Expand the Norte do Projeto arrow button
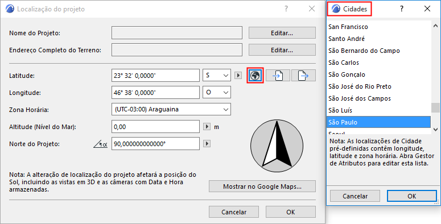 [207, 144]
